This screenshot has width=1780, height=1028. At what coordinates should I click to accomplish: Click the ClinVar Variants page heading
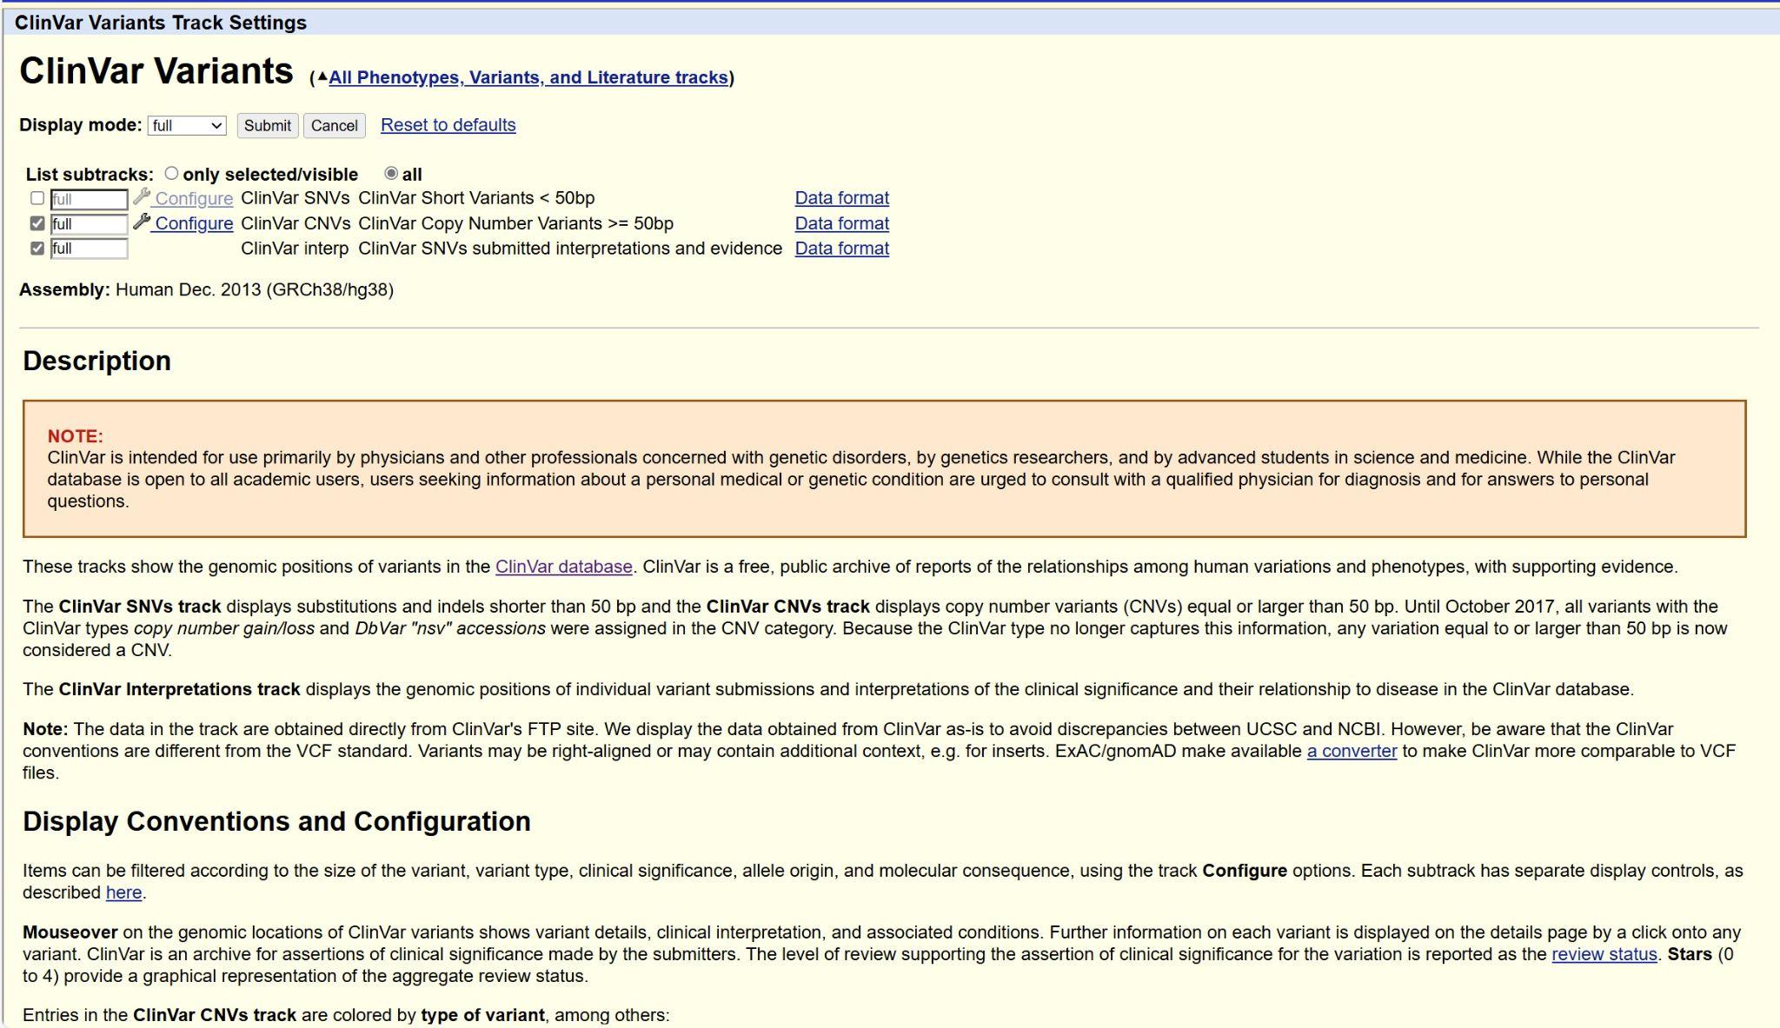click(156, 71)
